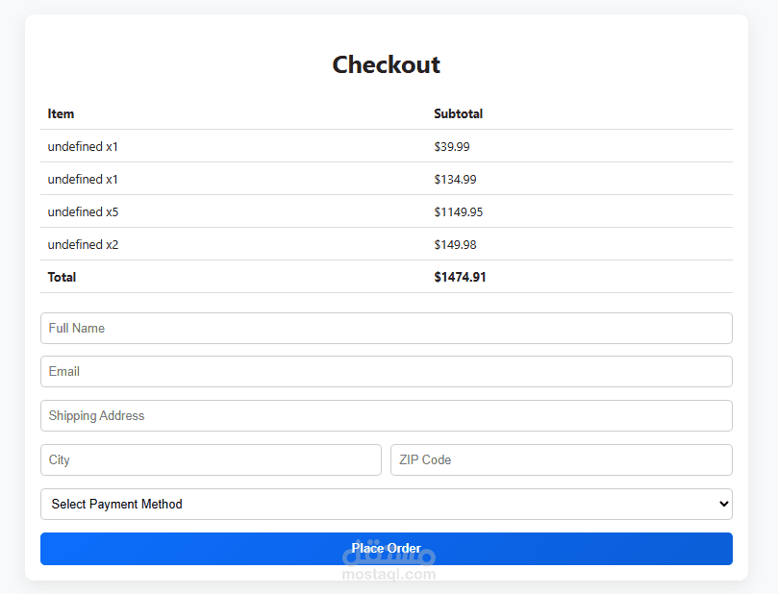Click the Full Name input field

386,328
